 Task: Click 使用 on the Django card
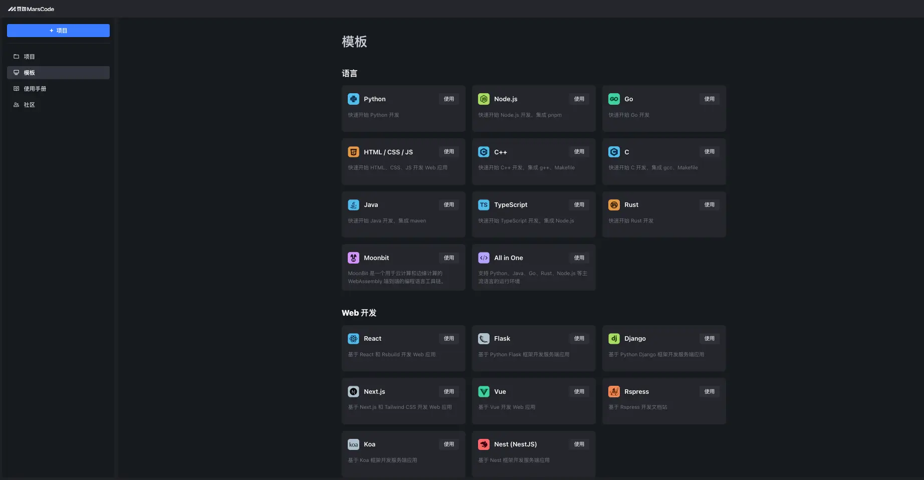pos(710,339)
